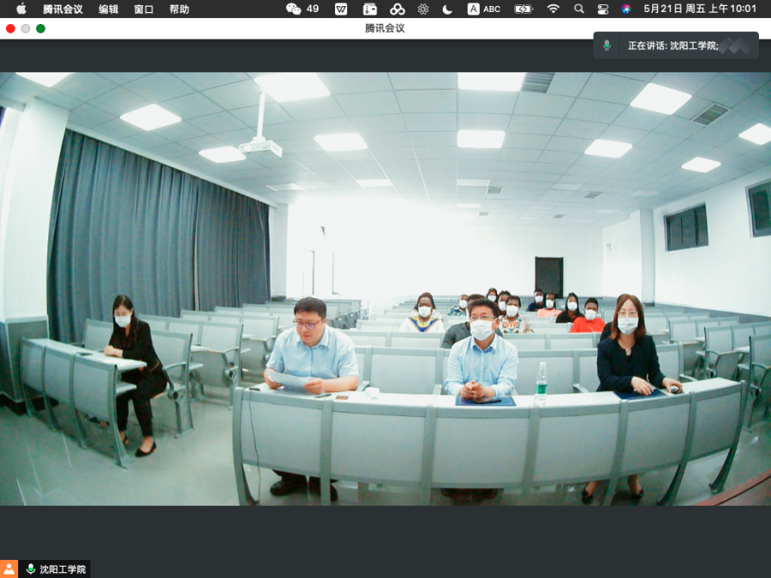
Task: Click the WPS icon in menu bar
Action: click(341, 9)
